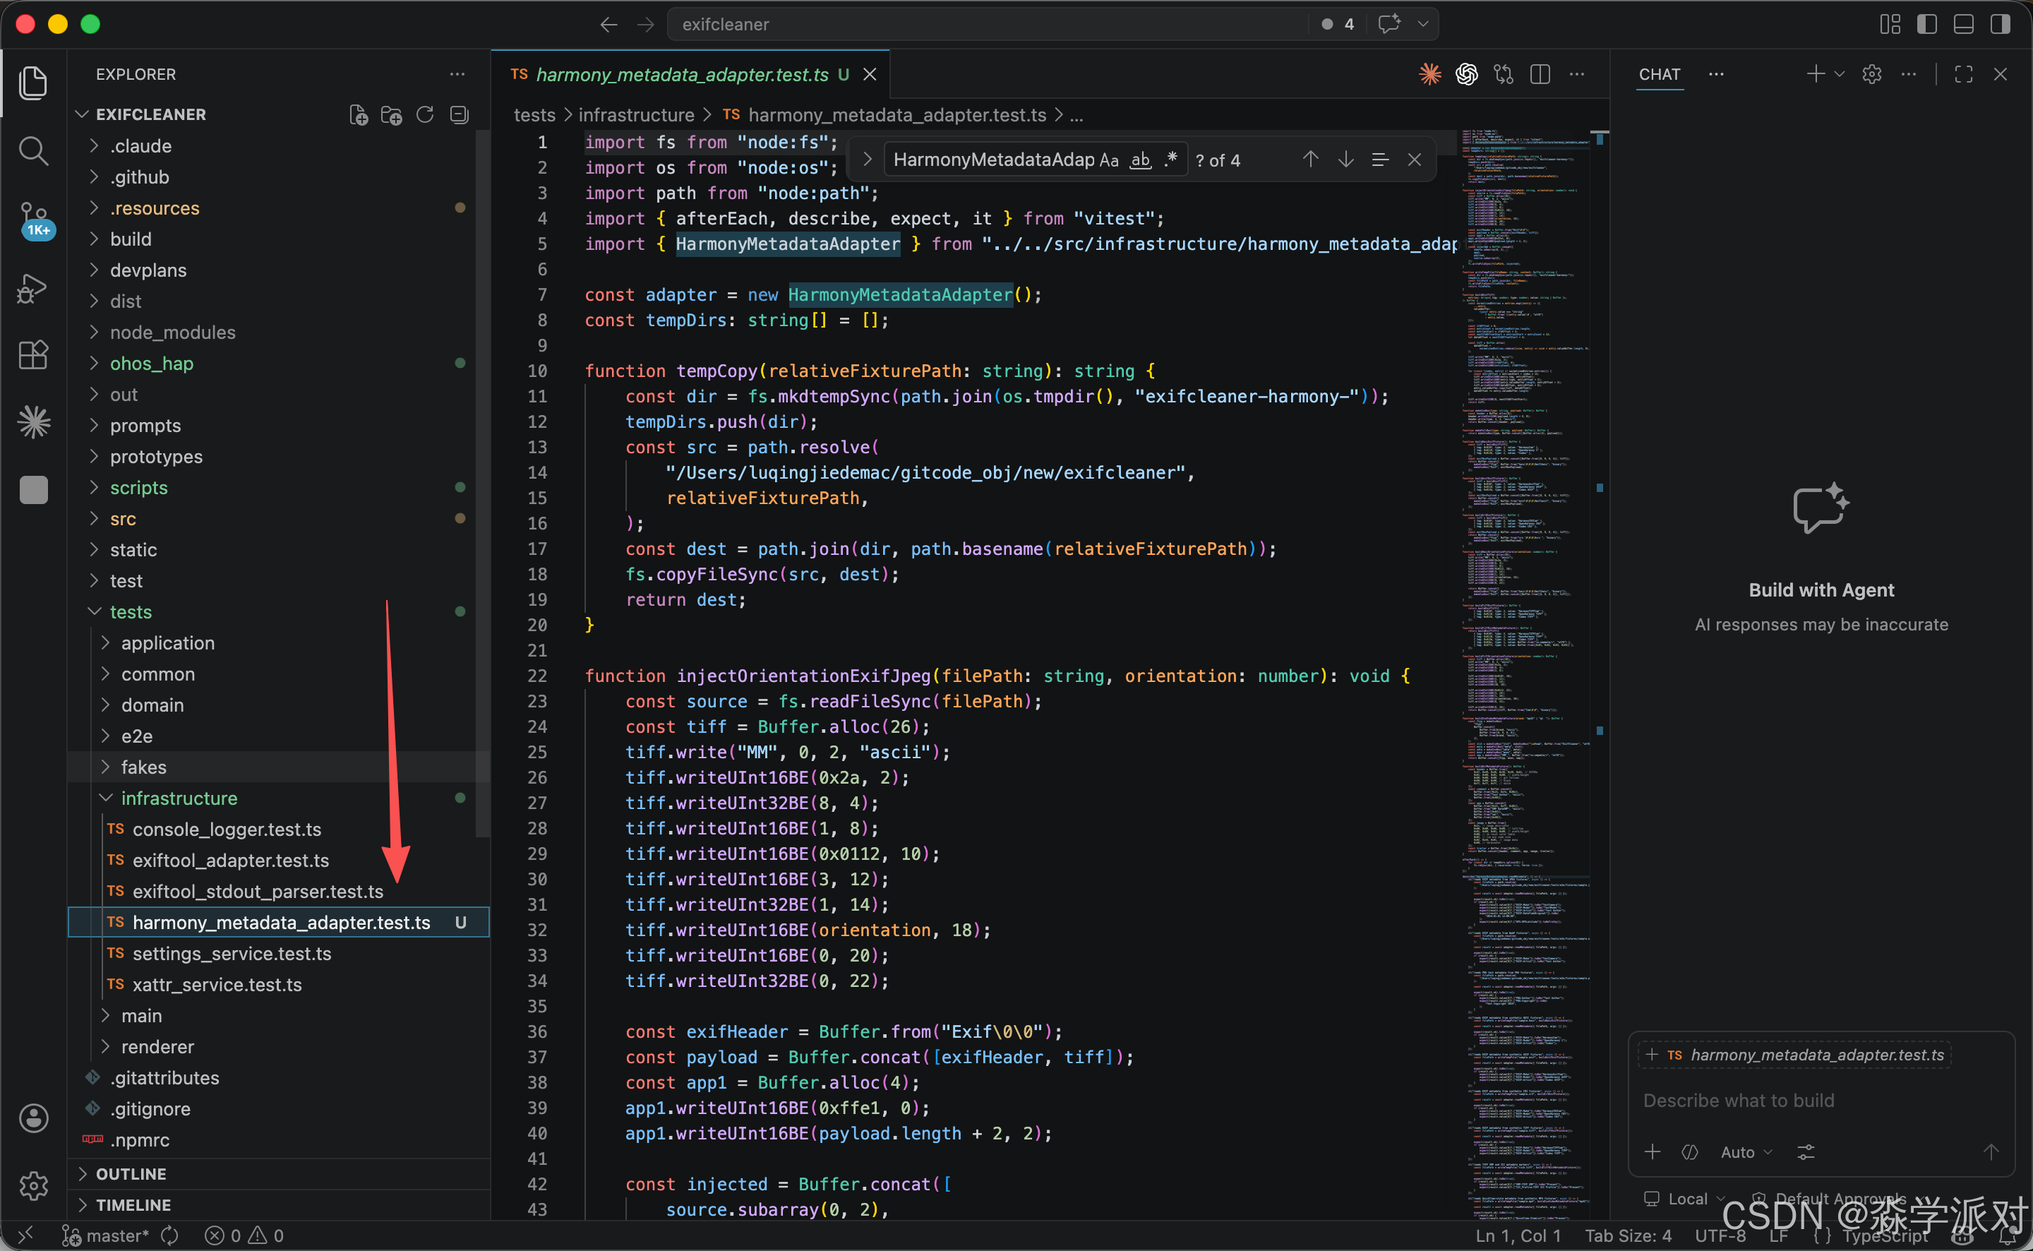
Task: Open Explorer views and more actions menu
Action: [457, 74]
